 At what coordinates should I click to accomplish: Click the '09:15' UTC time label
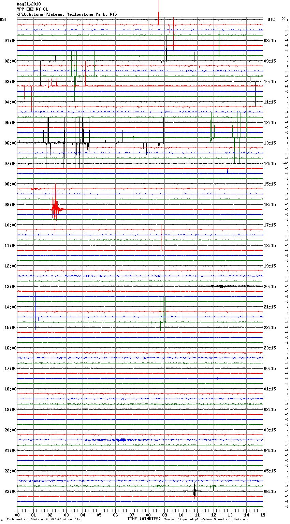click(x=270, y=61)
